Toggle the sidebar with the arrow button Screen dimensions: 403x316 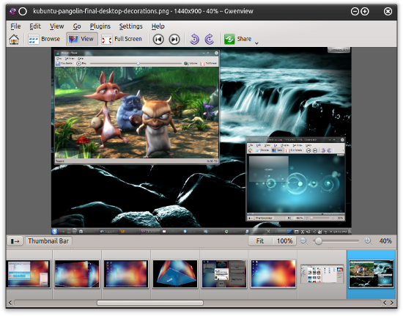15,241
